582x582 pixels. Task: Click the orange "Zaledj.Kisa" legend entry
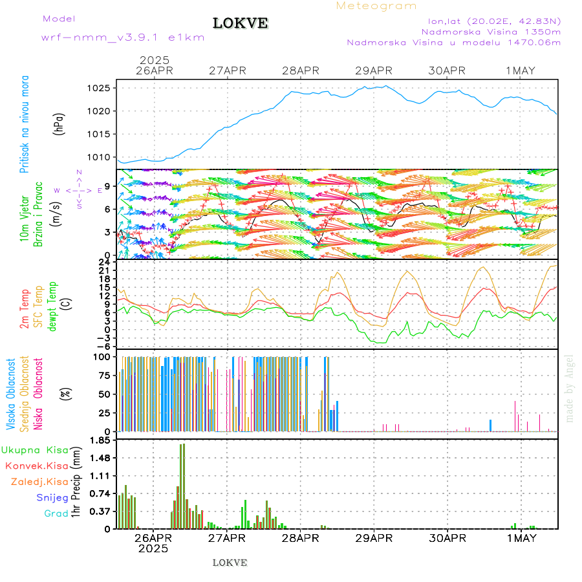[39, 482]
